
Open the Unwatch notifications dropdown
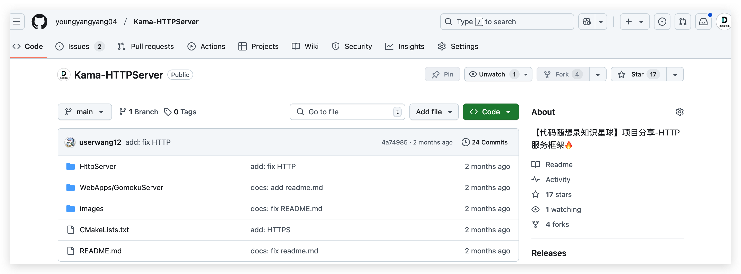tap(498, 74)
